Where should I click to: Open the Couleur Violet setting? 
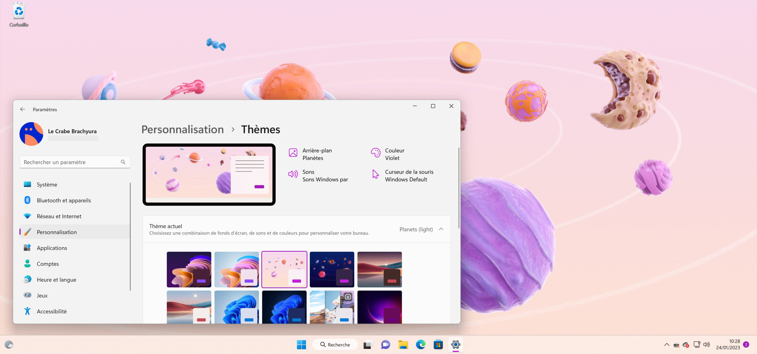(388, 154)
